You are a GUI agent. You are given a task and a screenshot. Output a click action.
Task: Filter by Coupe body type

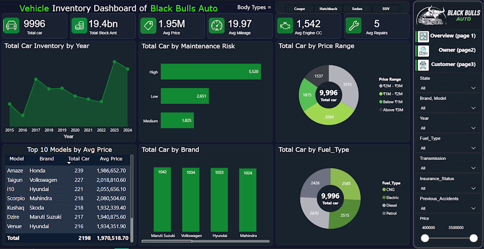coord(299,9)
